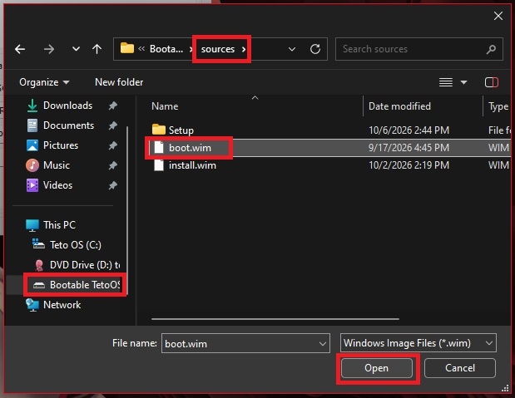
Task: Sort by the Name column header
Action: coord(165,106)
